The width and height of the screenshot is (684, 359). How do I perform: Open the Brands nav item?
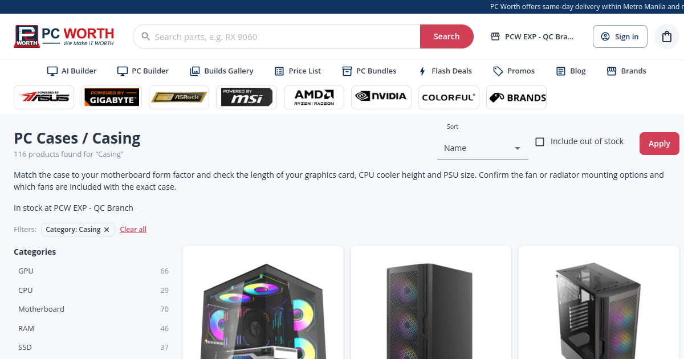point(626,71)
